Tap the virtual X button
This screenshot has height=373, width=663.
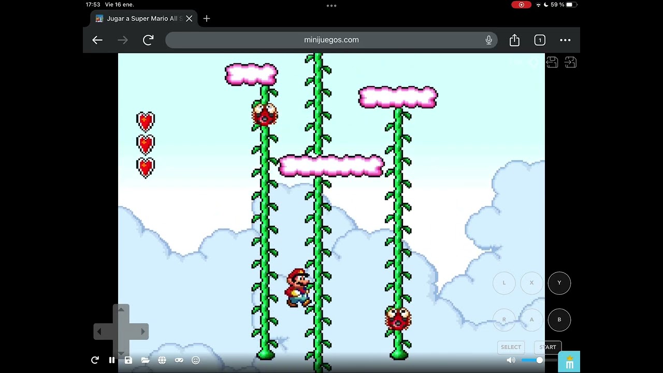[531, 283]
